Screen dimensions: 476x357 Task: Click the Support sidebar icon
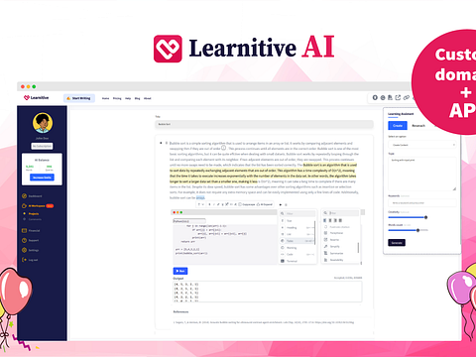point(24,240)
